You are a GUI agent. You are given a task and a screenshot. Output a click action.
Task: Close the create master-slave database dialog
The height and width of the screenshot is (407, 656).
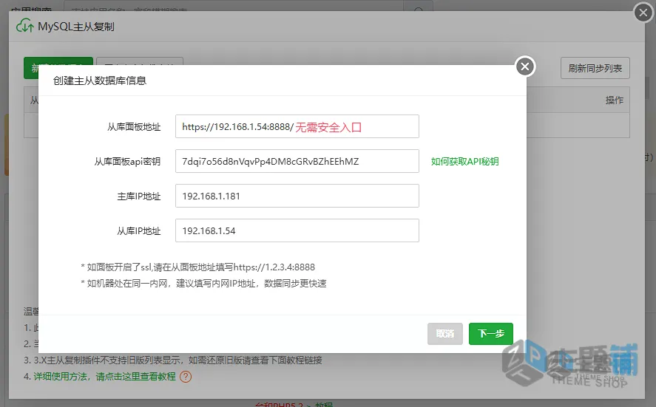pyautogui.click(x=525, y=66)
